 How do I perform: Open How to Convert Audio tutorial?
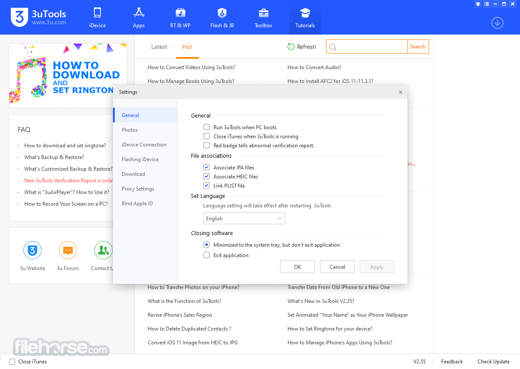pyautogui.click(x=314, y=67)
